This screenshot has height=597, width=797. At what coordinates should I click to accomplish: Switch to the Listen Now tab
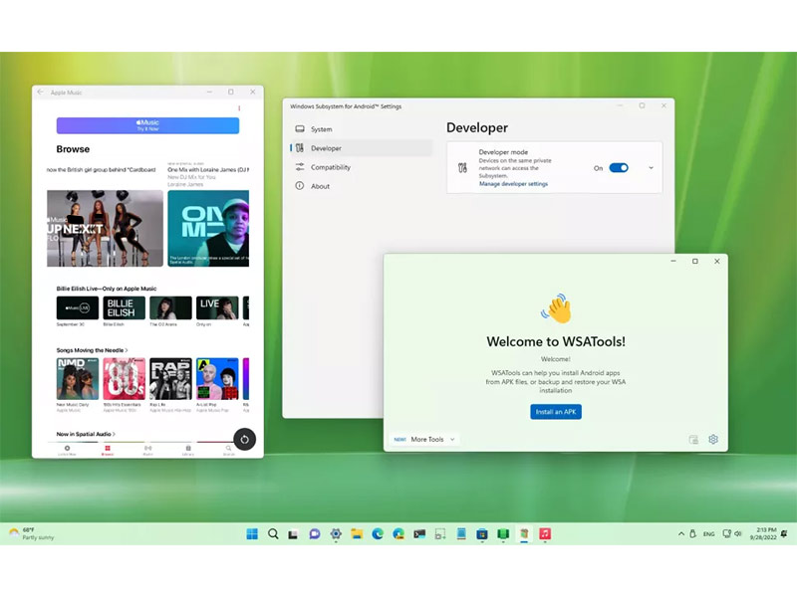tap(67, 451)
